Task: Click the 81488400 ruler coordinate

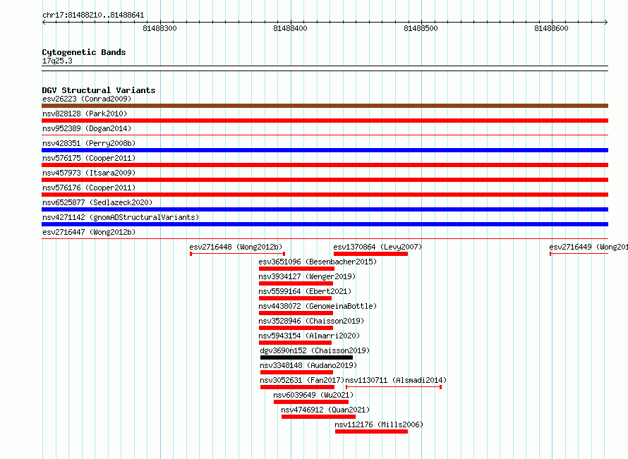Action: pos(290,28)
